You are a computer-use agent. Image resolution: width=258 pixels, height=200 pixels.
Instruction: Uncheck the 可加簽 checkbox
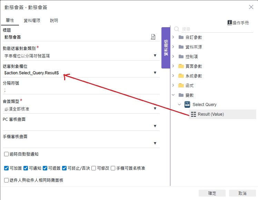[x=6, y=168]
